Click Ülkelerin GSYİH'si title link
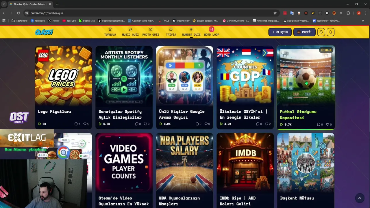This screenshot has height=208, width=370. [x=243, y=114]
